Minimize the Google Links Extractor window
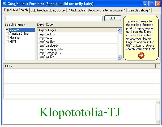The width and height of the screenshot is (162, 127). click(x=146, y=4)
